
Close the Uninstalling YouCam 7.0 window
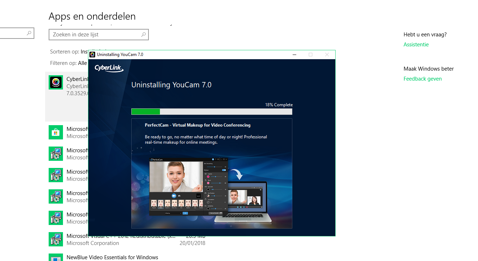(327, 55)
